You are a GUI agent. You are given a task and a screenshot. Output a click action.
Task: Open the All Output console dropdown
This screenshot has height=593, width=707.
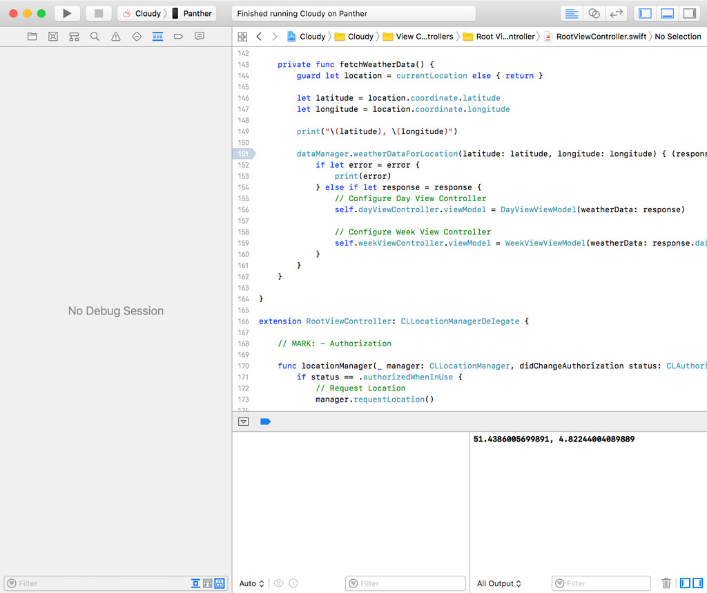tap(498, 583)
